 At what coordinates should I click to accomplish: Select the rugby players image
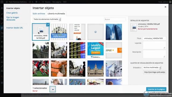(41, 68)
